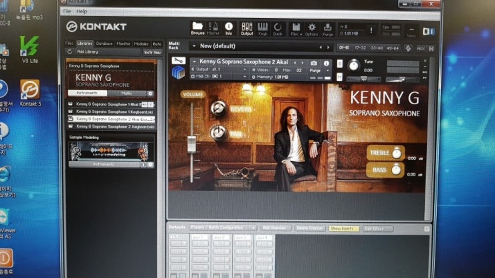Screen dimensions: 495x278
Task: Select rack page 49-64
Action: [x=393, y=48]
